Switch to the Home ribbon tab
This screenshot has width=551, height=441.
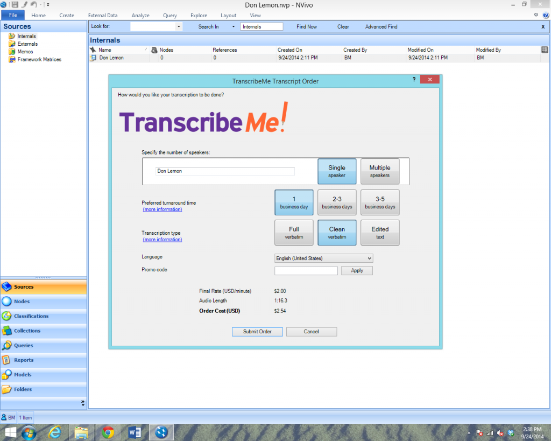(x=38, y=16)
